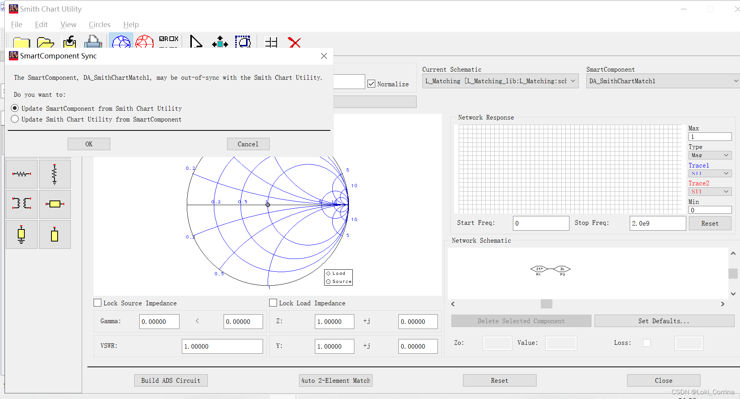740x399 pixels.
Task: Click the Gamma magnitude field
Action: (159, 322)
